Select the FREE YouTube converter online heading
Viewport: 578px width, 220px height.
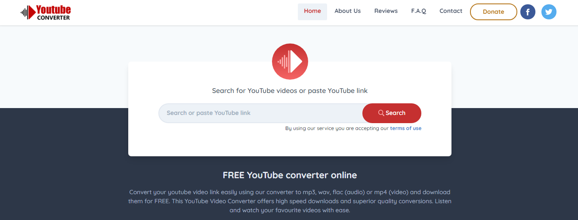[x=290, y=175]
